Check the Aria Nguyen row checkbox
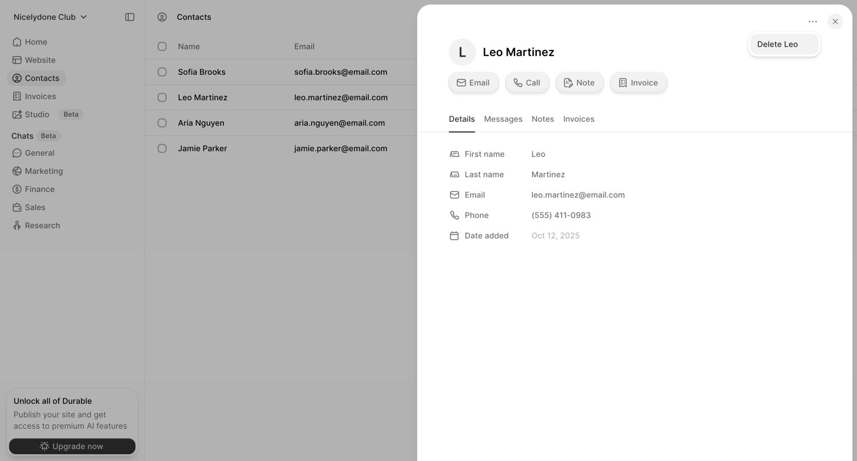The width and height of the screenshot is (857, 461). [x=162, y=123]
